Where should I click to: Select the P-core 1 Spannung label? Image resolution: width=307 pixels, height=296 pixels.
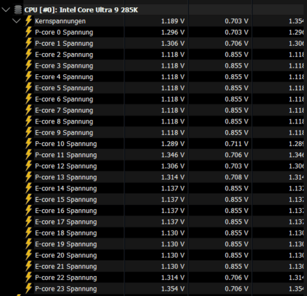64,44
